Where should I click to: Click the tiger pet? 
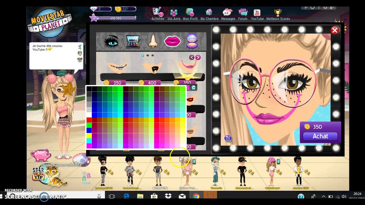56,177
